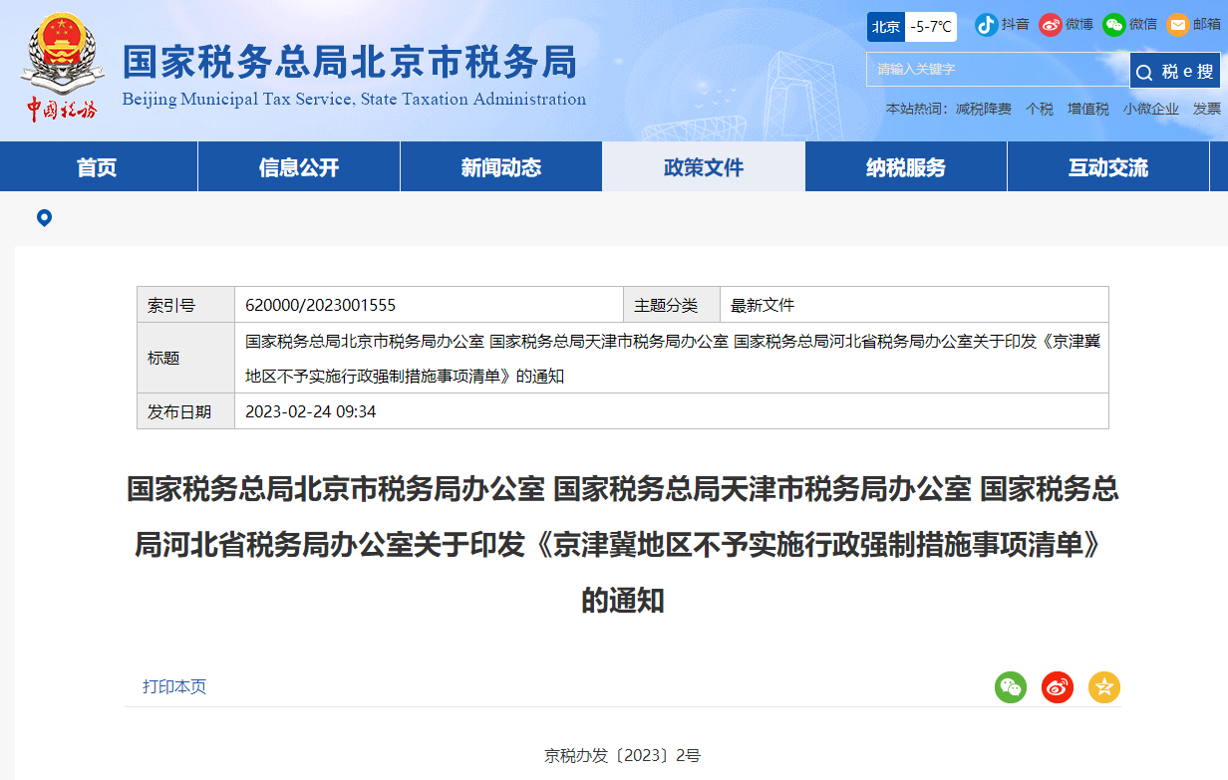Image resolution: width=1228 pixels, height=780 pixels.
Task: Click hot word 发票
Action: point(1207,110)
